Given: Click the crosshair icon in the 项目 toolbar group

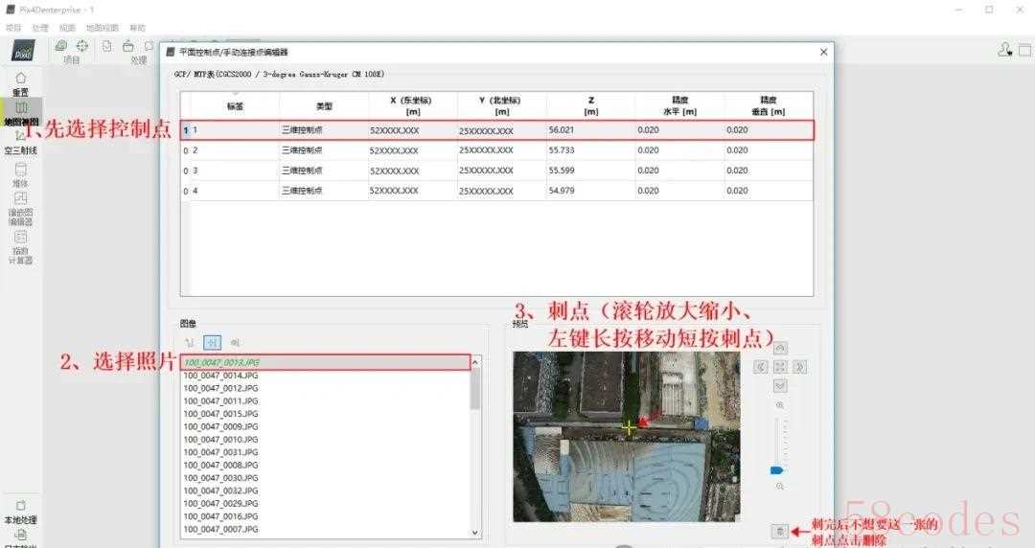Looking at the screenshot, I should [81, 46].
